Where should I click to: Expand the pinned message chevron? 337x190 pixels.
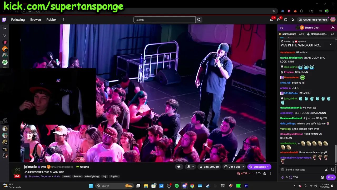pyautogui.click(x=331, y=44)
